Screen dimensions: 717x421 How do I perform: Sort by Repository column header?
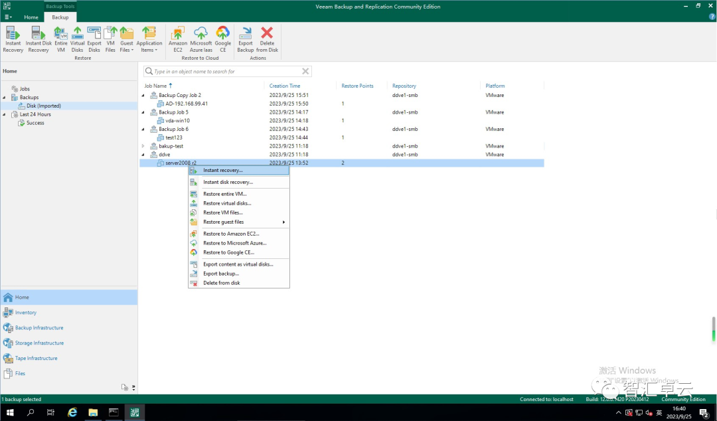click(x=404, y=86)
